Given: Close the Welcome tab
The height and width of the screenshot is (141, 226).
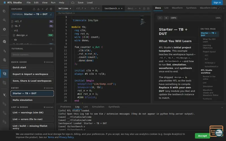Looking at the screenshot, I should click(70, 8).
